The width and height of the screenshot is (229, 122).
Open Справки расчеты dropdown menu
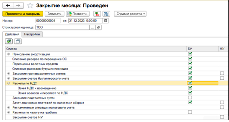[x=130, y=14]
